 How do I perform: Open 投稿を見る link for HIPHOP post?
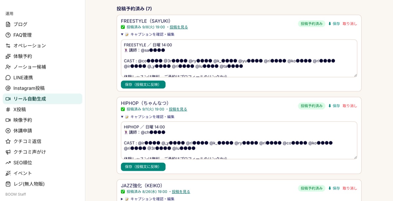pyautogui.click(x=178, y=109)
